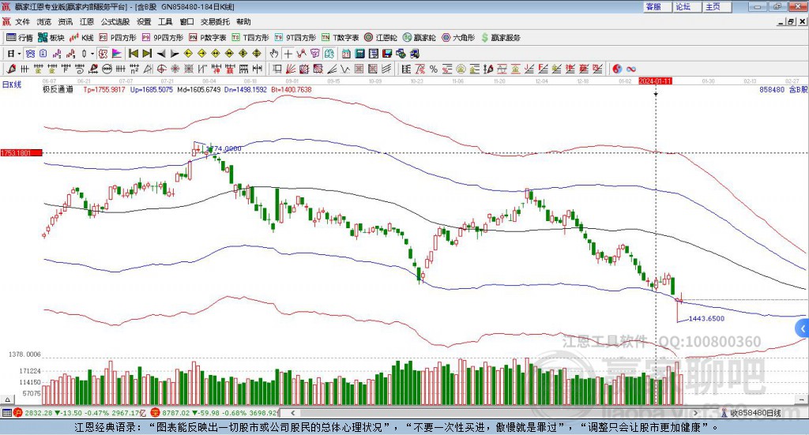
Task: Toggle the 极 indicator button
Action: coord(103,54)
